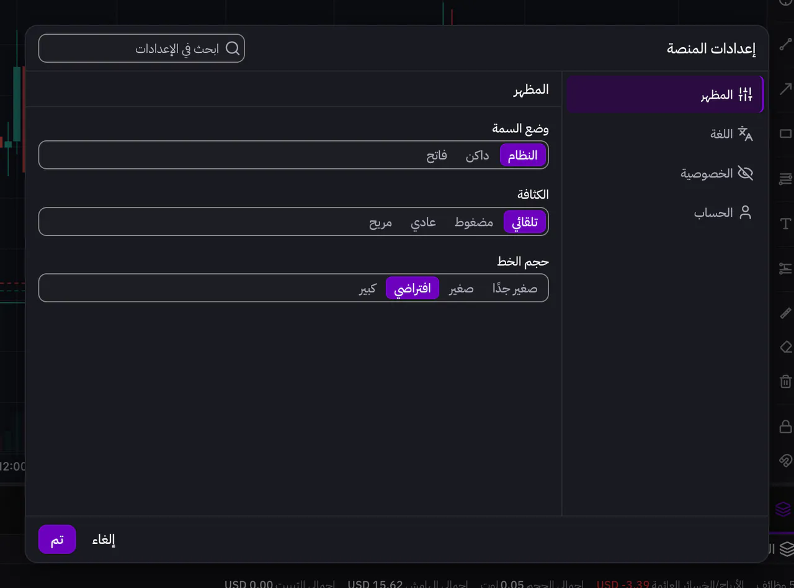The image size is (794, 588).
Task: Click the USD 15.62 value in bottom status bar
Action: tap(375, 584)
